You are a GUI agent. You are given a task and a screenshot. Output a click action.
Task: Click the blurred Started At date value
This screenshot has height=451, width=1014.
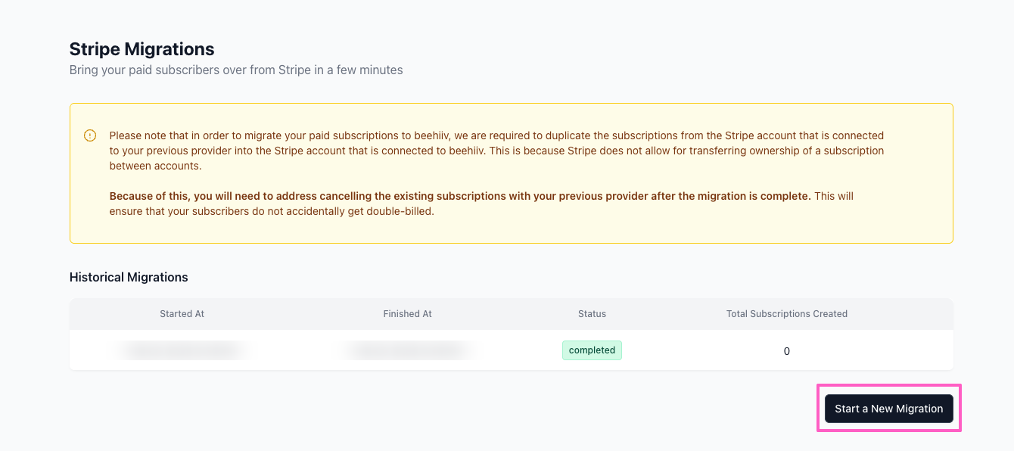coord(182,350)
